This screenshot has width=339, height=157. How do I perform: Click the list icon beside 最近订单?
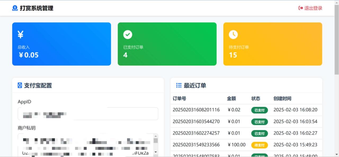point(179,85)
